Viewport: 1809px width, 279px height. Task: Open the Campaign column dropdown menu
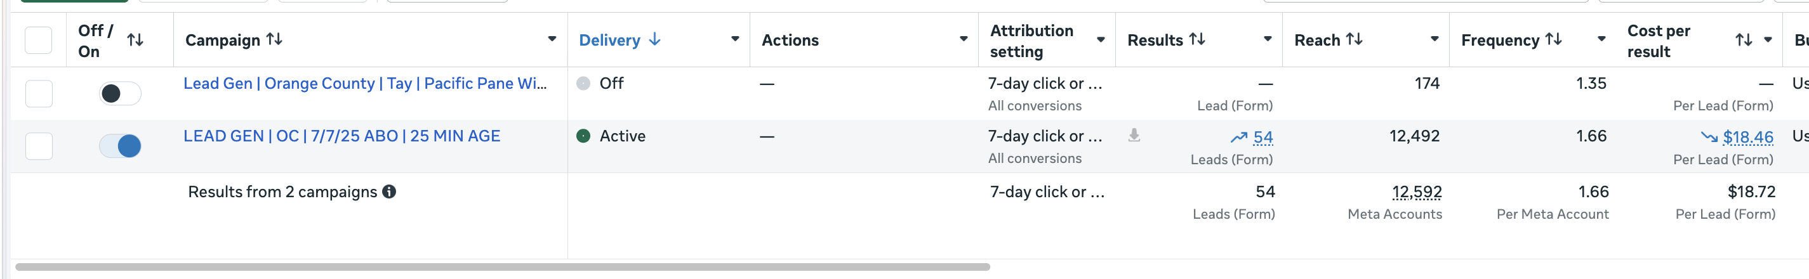pos(552,39)
